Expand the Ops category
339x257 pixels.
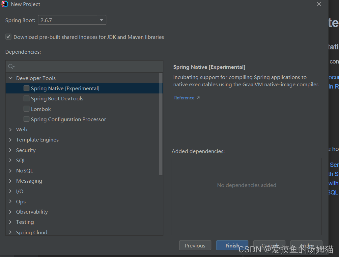coord(11,201)
